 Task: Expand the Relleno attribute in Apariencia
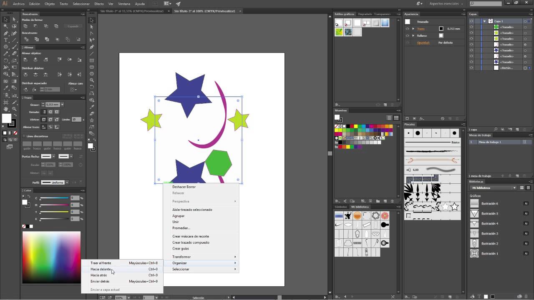[413, 35]
